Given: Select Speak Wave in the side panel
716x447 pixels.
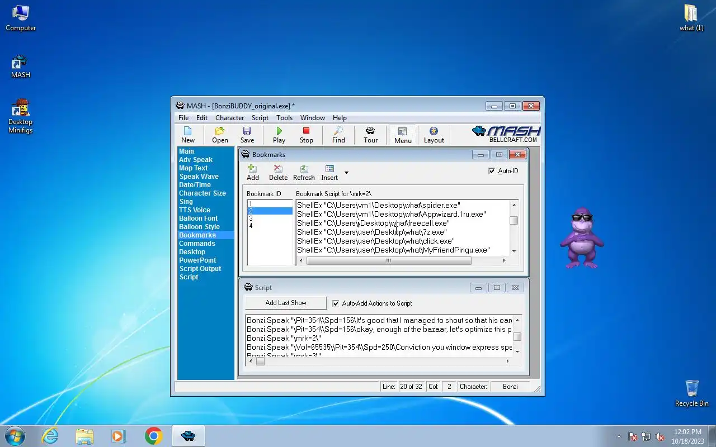Looking at the screenshot, I should point(199,177).
